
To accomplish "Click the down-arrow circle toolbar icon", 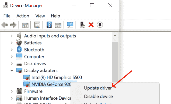I will click(100, 25).
